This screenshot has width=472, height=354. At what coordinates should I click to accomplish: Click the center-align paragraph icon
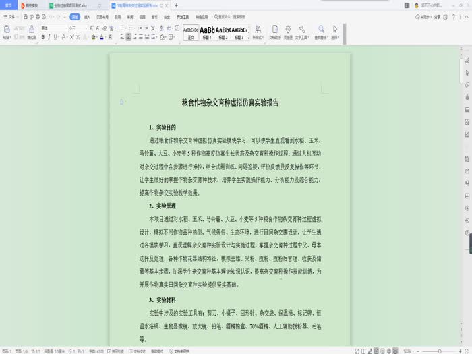[x=129, y=37]
